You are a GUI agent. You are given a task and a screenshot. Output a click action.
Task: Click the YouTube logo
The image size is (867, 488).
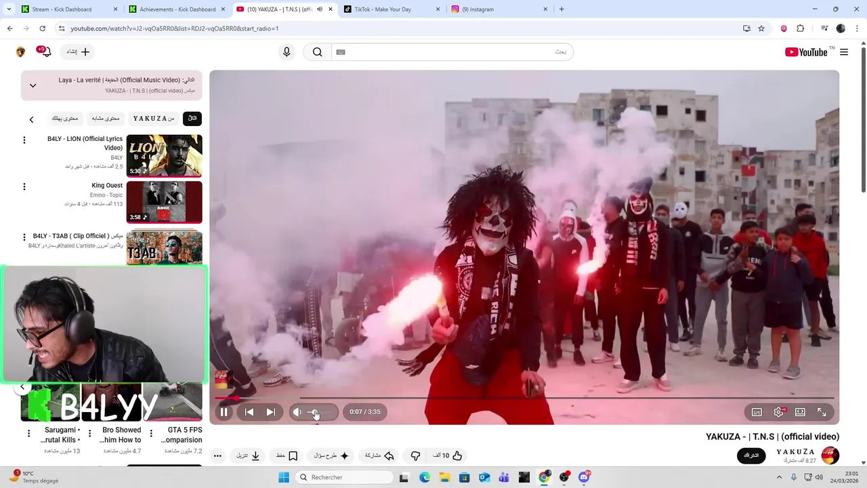pyautogui.click(x=806, y=52)
